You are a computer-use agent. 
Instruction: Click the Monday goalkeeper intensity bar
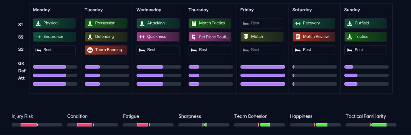[55, 67]
